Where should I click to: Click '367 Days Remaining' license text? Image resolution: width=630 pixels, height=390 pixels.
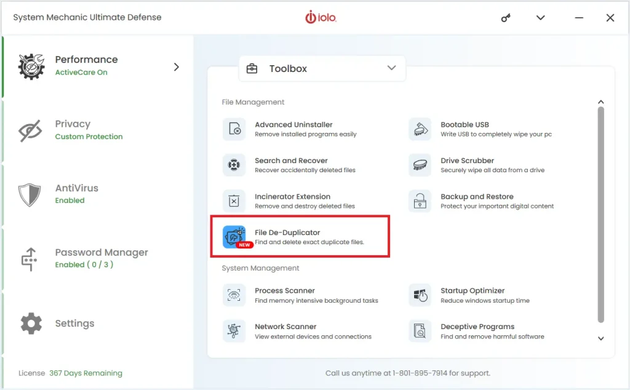[86, 373]
